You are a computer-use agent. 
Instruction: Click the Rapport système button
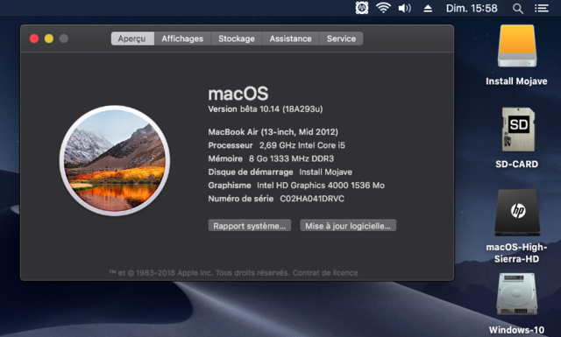249,226
